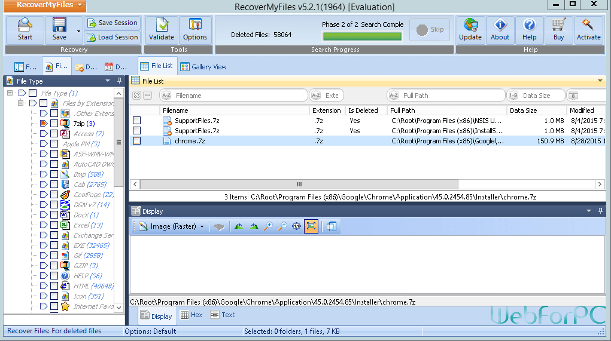Open the Save button dropdown arrow

click(x=78, y=31)
